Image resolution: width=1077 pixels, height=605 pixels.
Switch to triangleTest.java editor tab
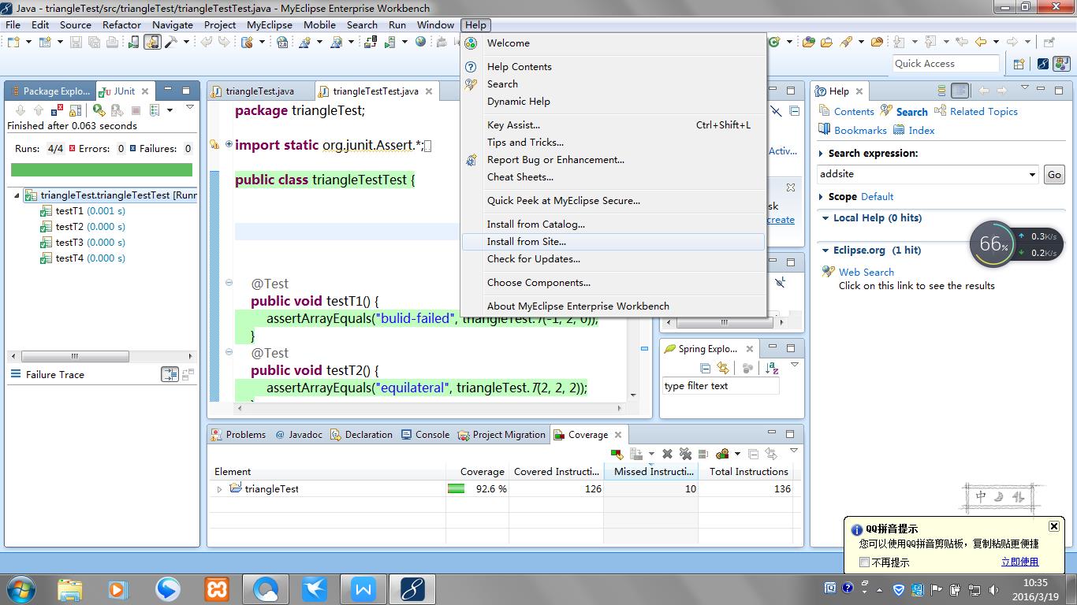point(259,91)
